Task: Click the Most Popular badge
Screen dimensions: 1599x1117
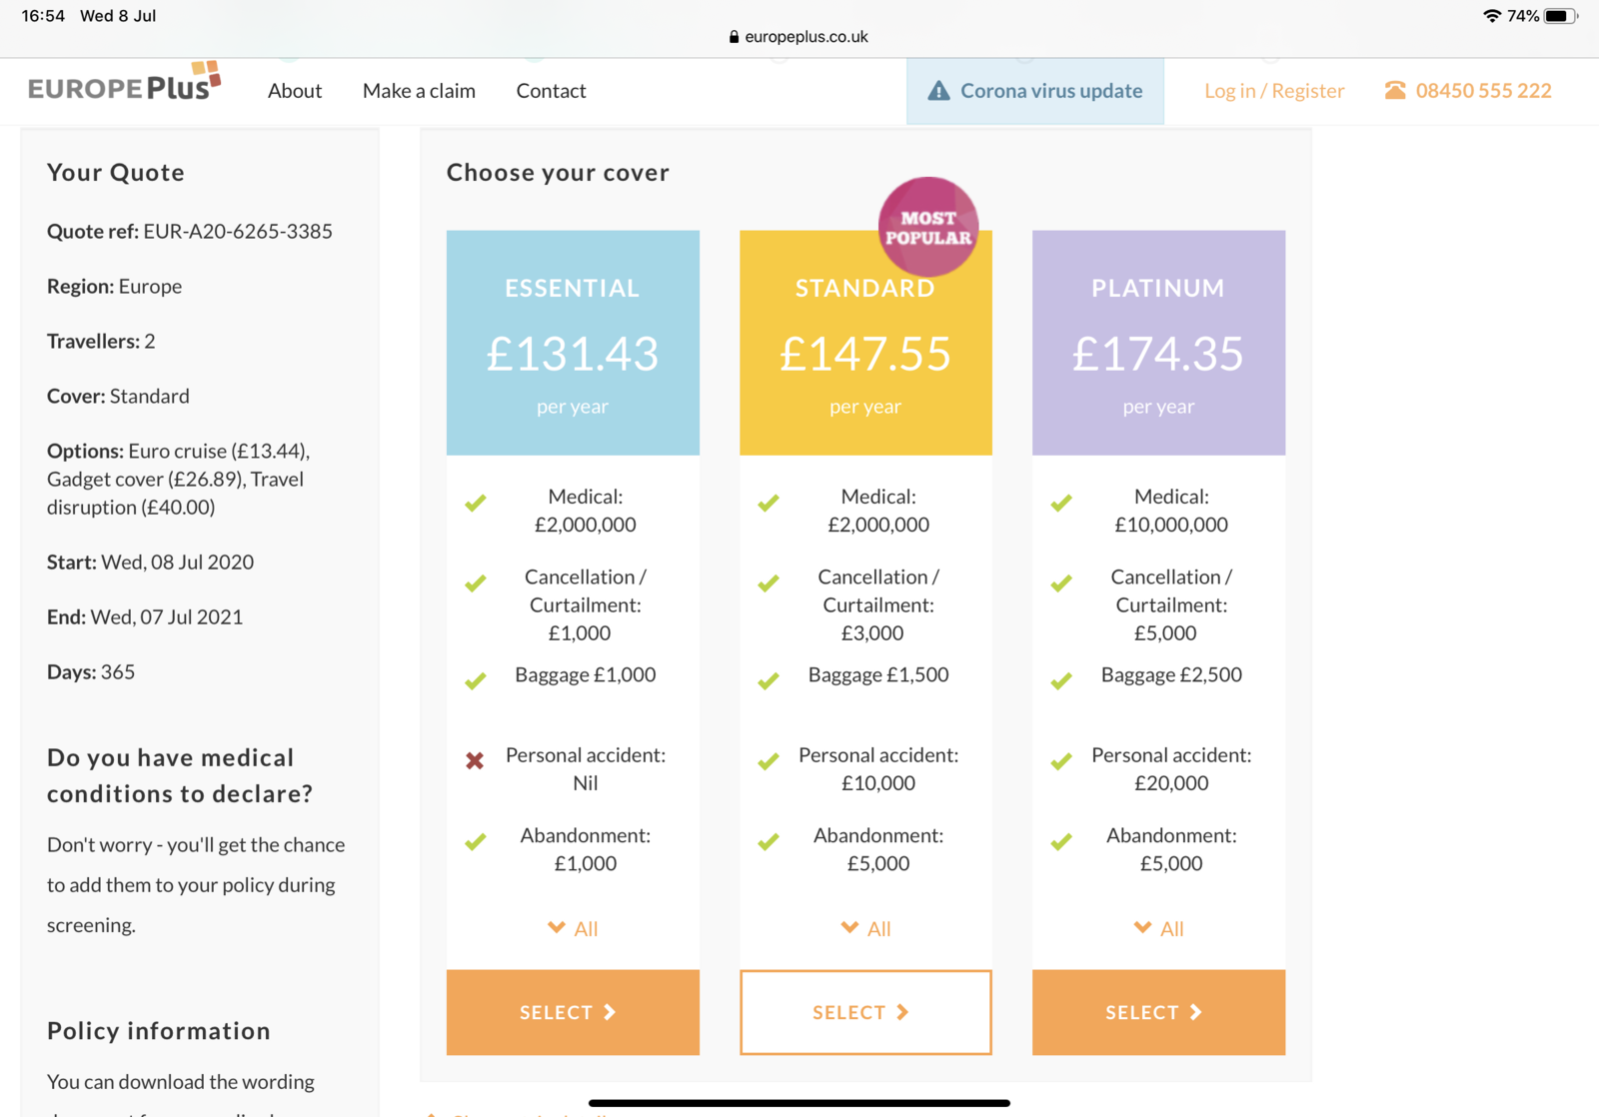Action: (x=927, y=227)
